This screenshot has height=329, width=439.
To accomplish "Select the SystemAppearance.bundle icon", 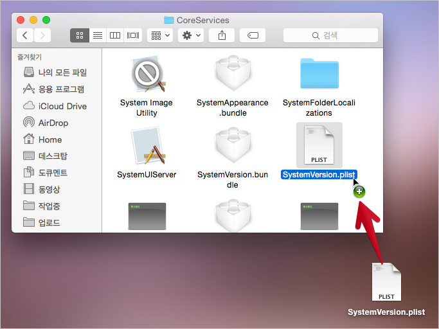I will (233, 73).
